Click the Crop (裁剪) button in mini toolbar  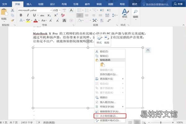click(x=107, y=40)
